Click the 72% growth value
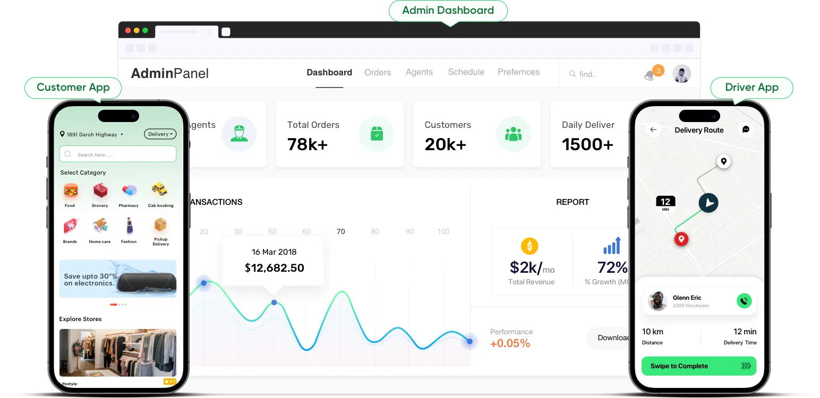Viewport: 820px width, 398px height. pyautogui.click(x=612, y=267)
